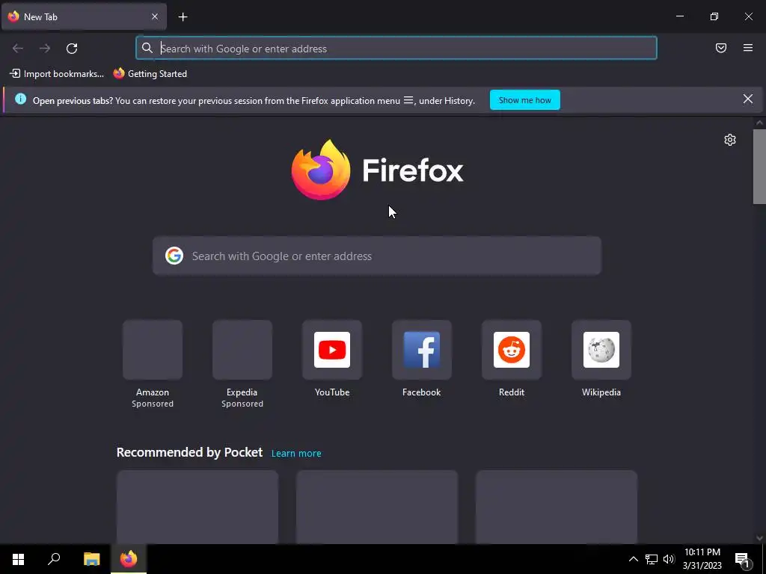Screen dimensions: 766x574
Task: Open the Windows Start menu
Action: click(x=18, y=559)
